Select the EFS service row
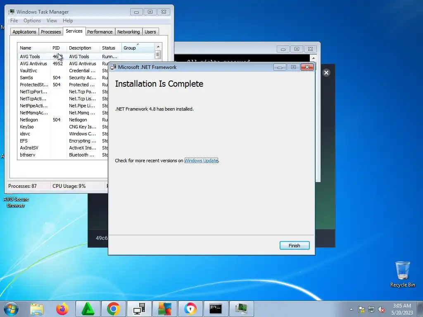The image size is (423, 317). [63, 141]
